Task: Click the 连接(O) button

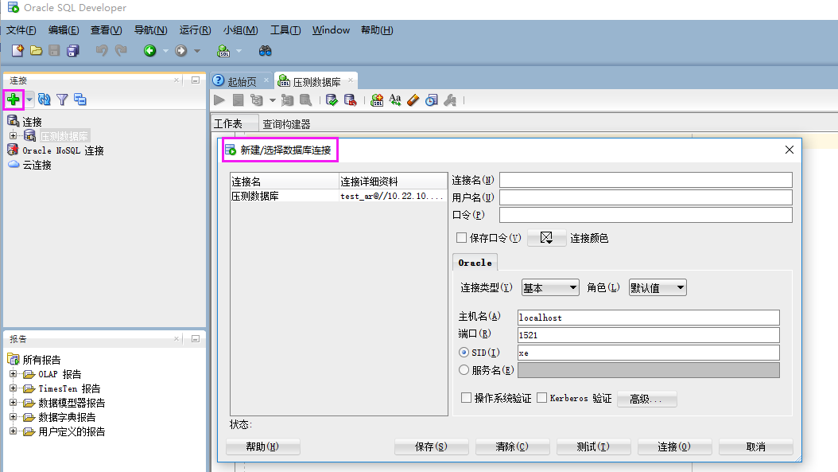Action: pos(674,447)
